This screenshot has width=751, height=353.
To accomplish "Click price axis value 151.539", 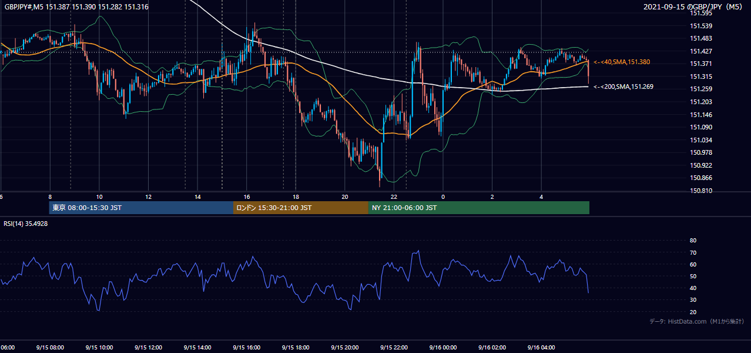I will coord(701,26).
